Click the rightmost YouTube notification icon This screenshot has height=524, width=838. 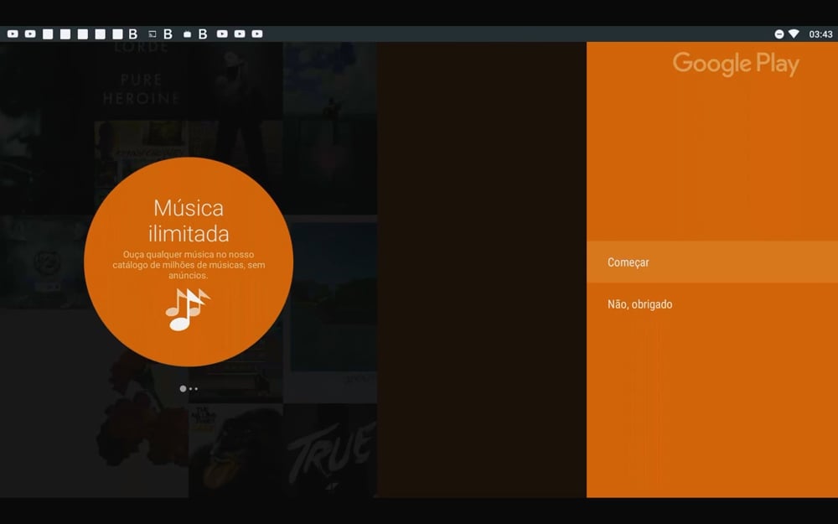coord(257,34)
